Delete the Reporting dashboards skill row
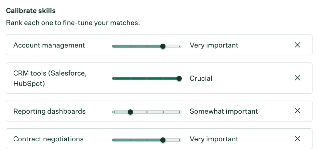318x155 pixels. coord(297,111)
